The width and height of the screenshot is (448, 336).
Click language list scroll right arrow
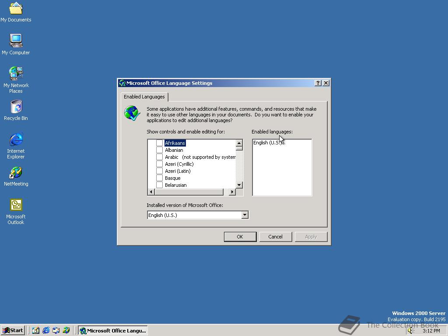(232, 192)
